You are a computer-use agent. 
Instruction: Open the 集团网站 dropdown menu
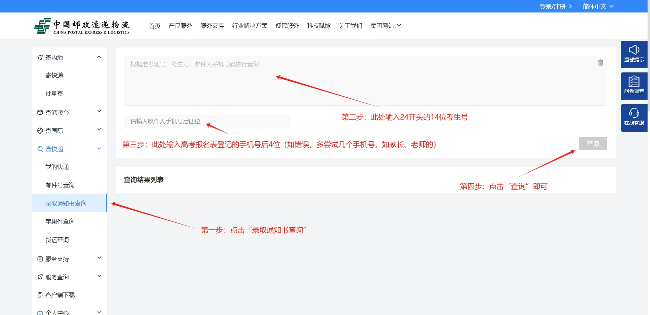click(385, 26)
